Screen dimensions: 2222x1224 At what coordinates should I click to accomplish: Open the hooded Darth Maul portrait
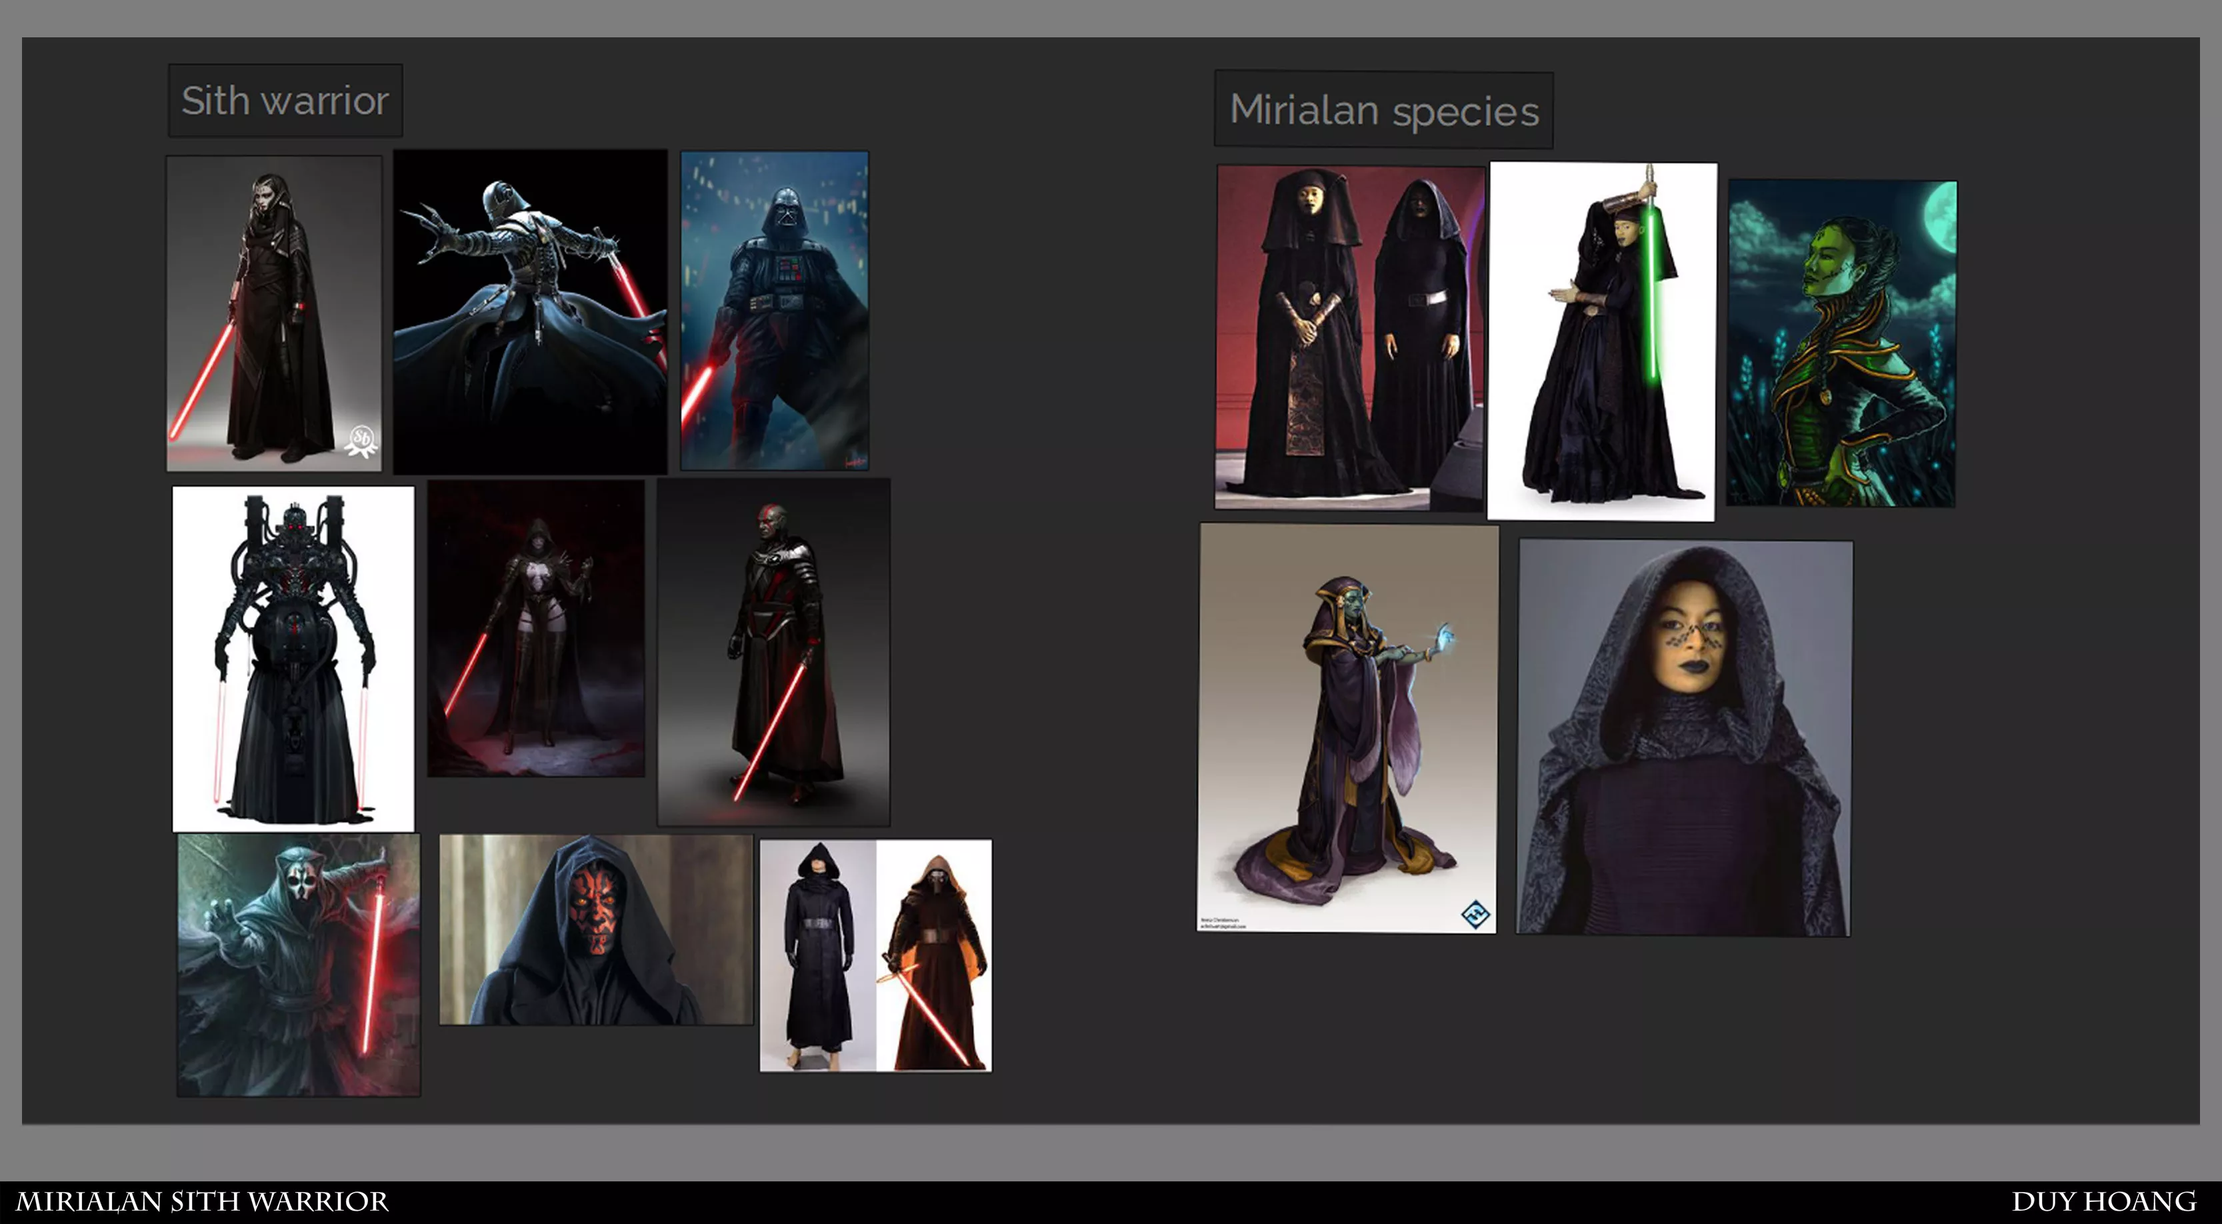(x=595, y=930)
